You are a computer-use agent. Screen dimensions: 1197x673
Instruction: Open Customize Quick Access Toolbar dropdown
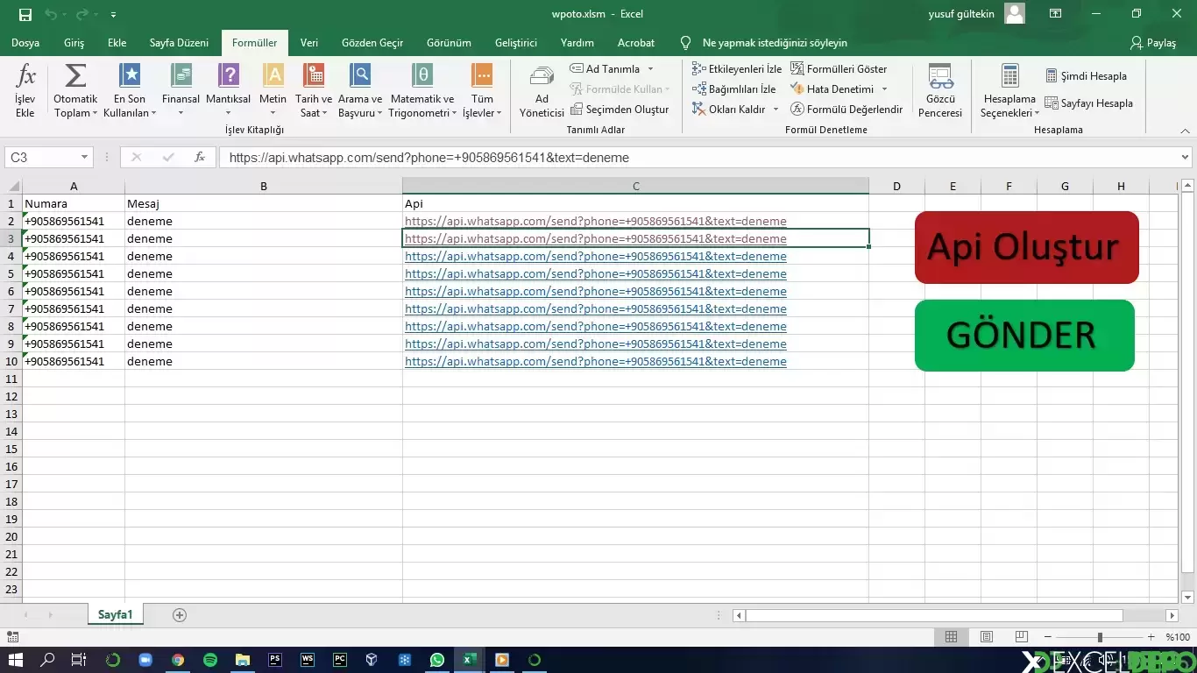(x=114, y=15)
